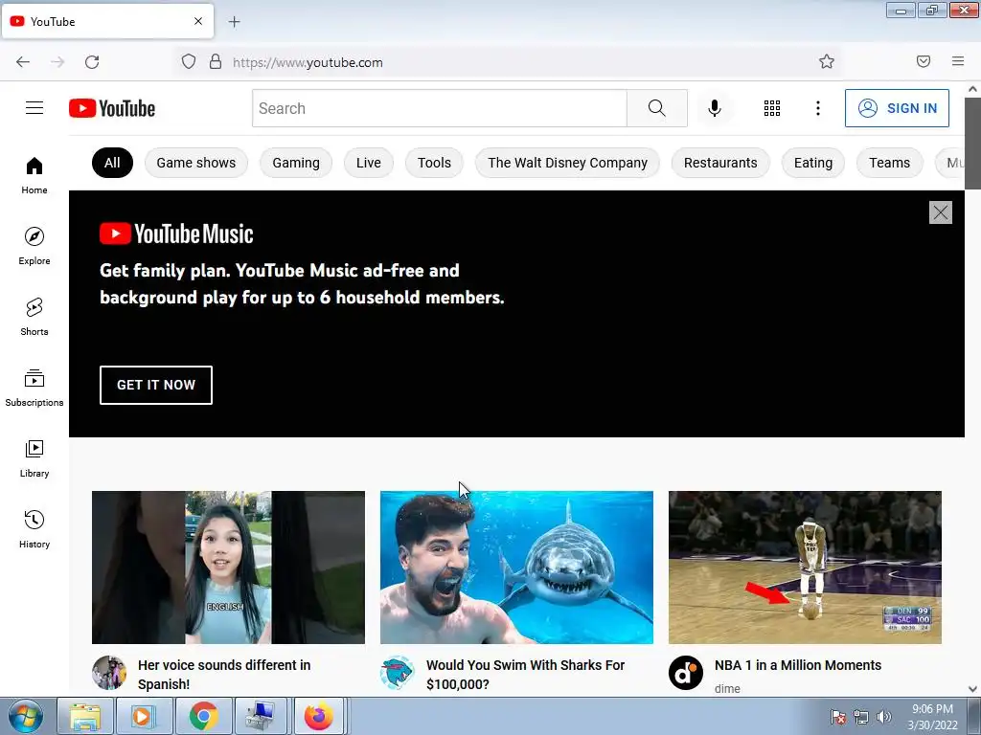This screenshot has width=981, height=735.
Task: Open Firefox application menu
Action: pyautogui.click(x=958, y=61)
